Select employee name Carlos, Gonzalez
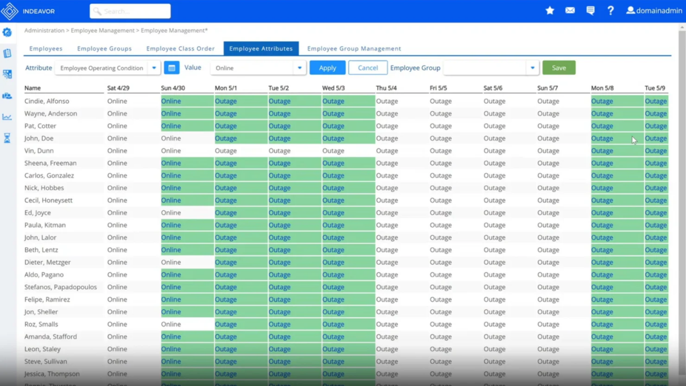Image resolution: width=686 pixels, height=386 pixels. click(49, 176)
